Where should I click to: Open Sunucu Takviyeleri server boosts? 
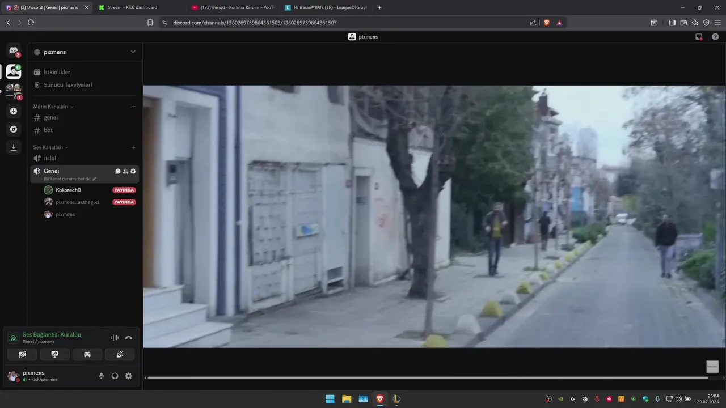click(85, 85)
